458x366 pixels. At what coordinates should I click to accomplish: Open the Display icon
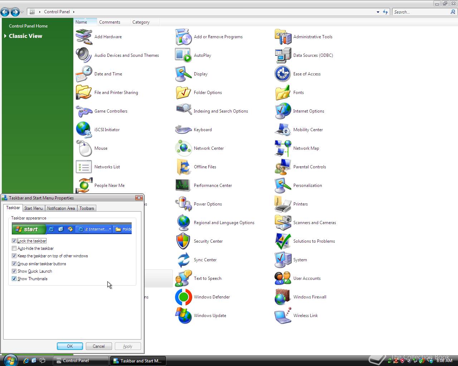tap(184, 74)
